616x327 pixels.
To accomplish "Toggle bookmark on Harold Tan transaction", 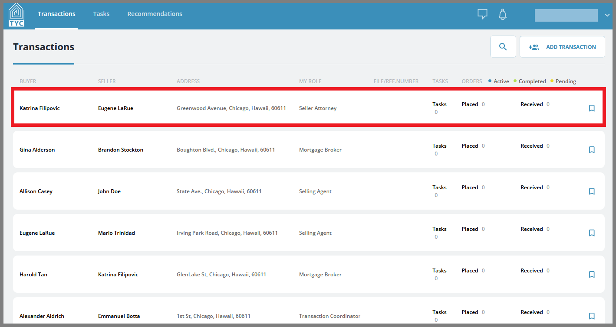I will point(592,275).
